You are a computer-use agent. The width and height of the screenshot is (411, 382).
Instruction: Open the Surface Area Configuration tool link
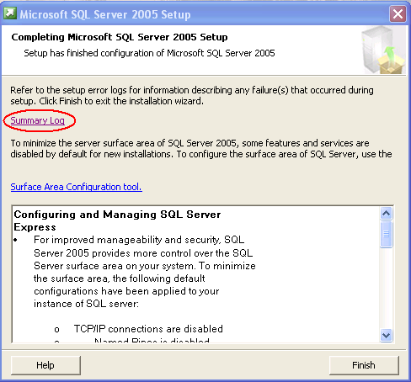(77, 187)
